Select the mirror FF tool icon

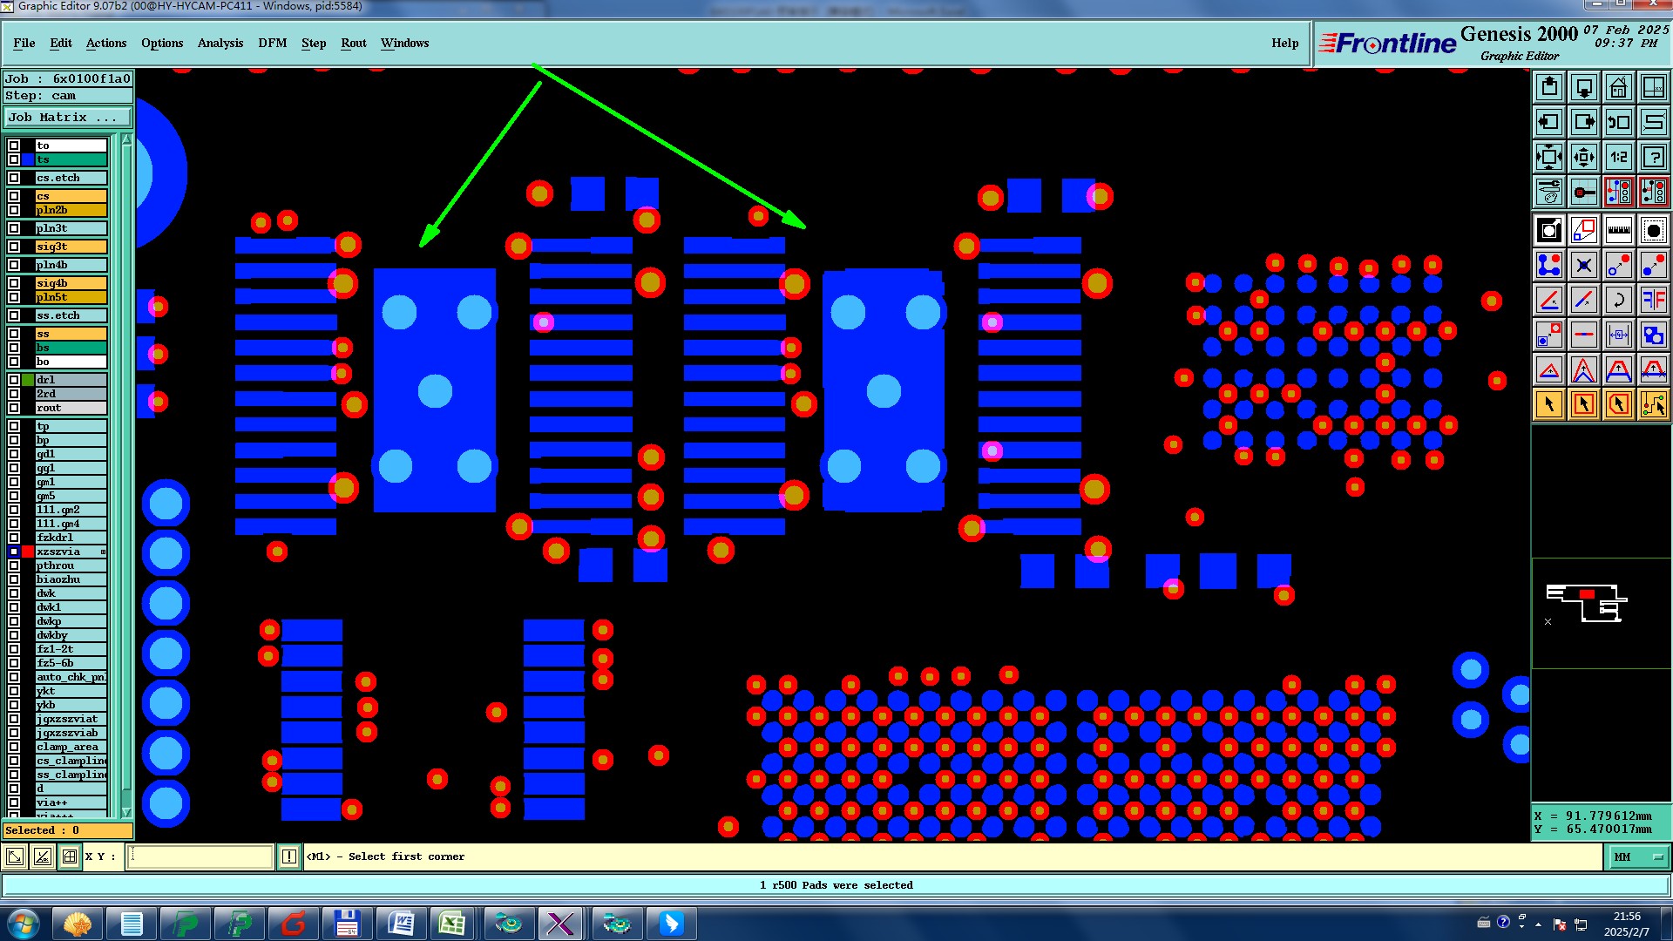coord(1653,300)
